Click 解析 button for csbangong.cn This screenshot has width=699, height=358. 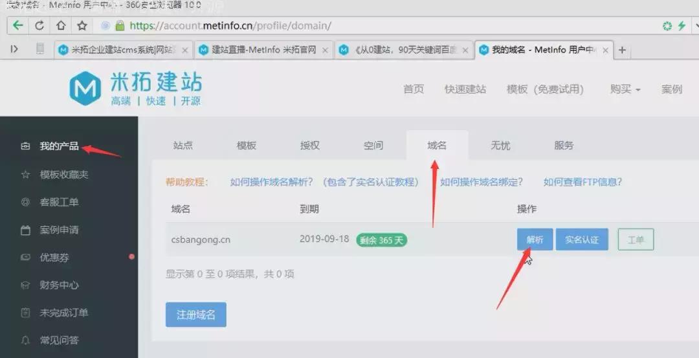click(535, 240)
